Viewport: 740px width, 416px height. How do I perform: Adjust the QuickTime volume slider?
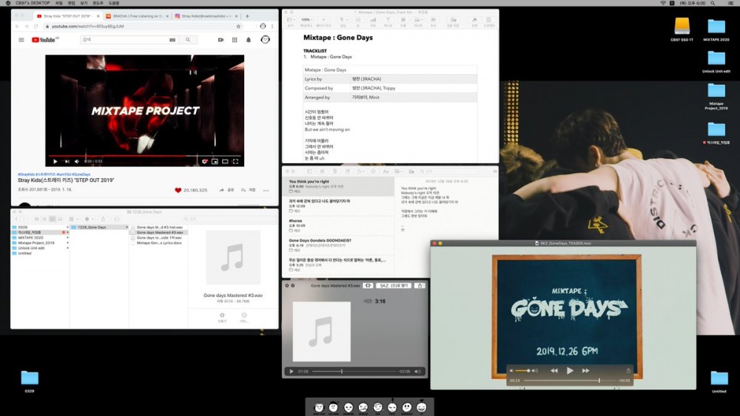click(522, 371)
